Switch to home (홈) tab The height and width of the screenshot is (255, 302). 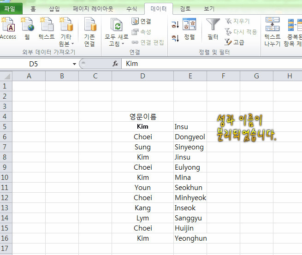click(33, 9)
